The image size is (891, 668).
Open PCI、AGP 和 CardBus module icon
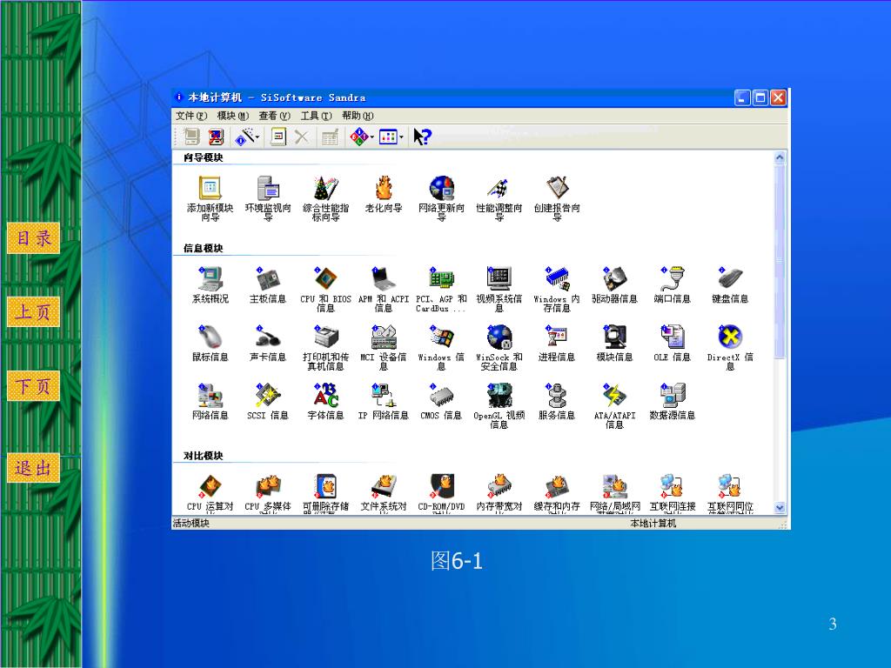(441, 279)
